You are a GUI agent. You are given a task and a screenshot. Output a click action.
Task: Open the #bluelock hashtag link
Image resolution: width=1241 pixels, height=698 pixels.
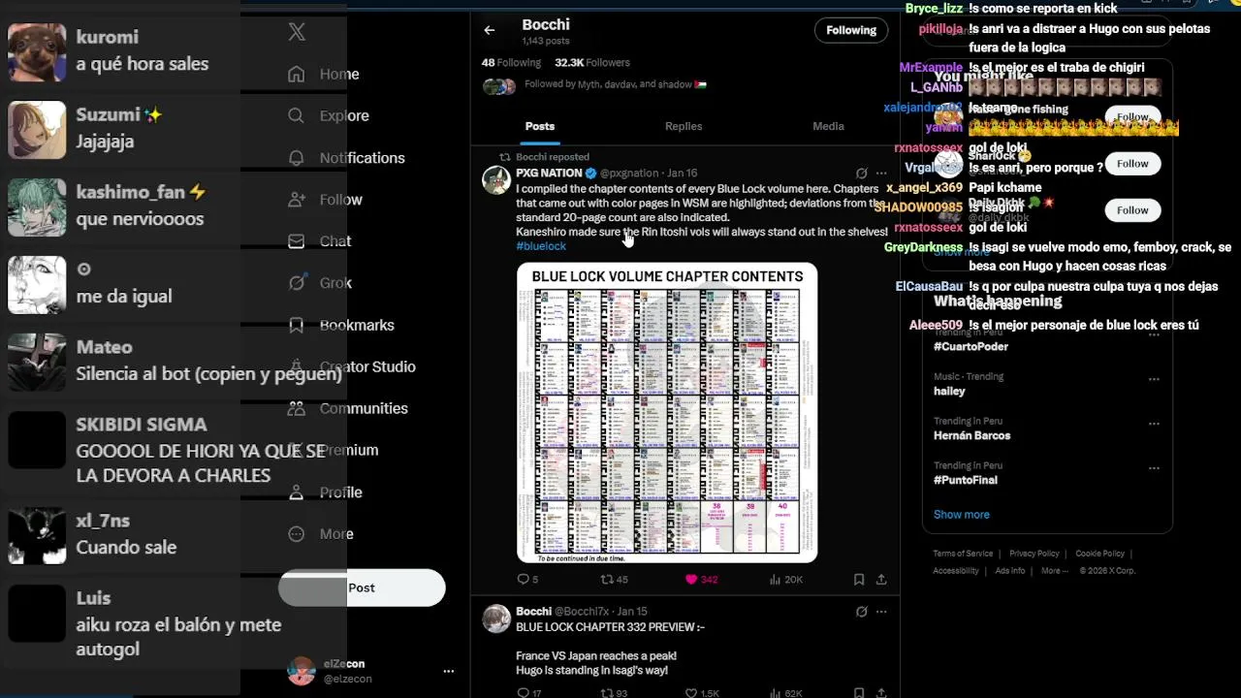coord(541,246)
